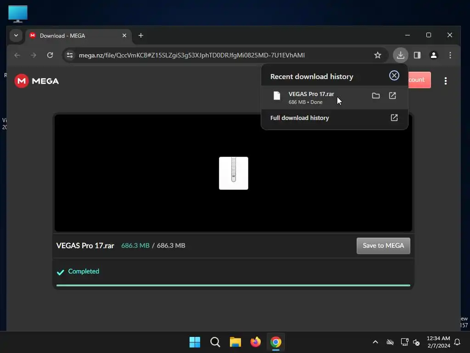
Task: Open a new browser tab
Action: [141, 35]
